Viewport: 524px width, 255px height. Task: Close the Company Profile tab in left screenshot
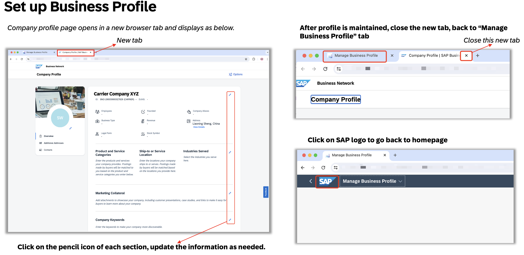(x=91, y=52)
